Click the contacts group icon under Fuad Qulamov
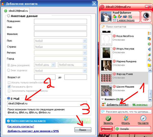Viewport: 153px width, 137px height. [x=115, y=17]
